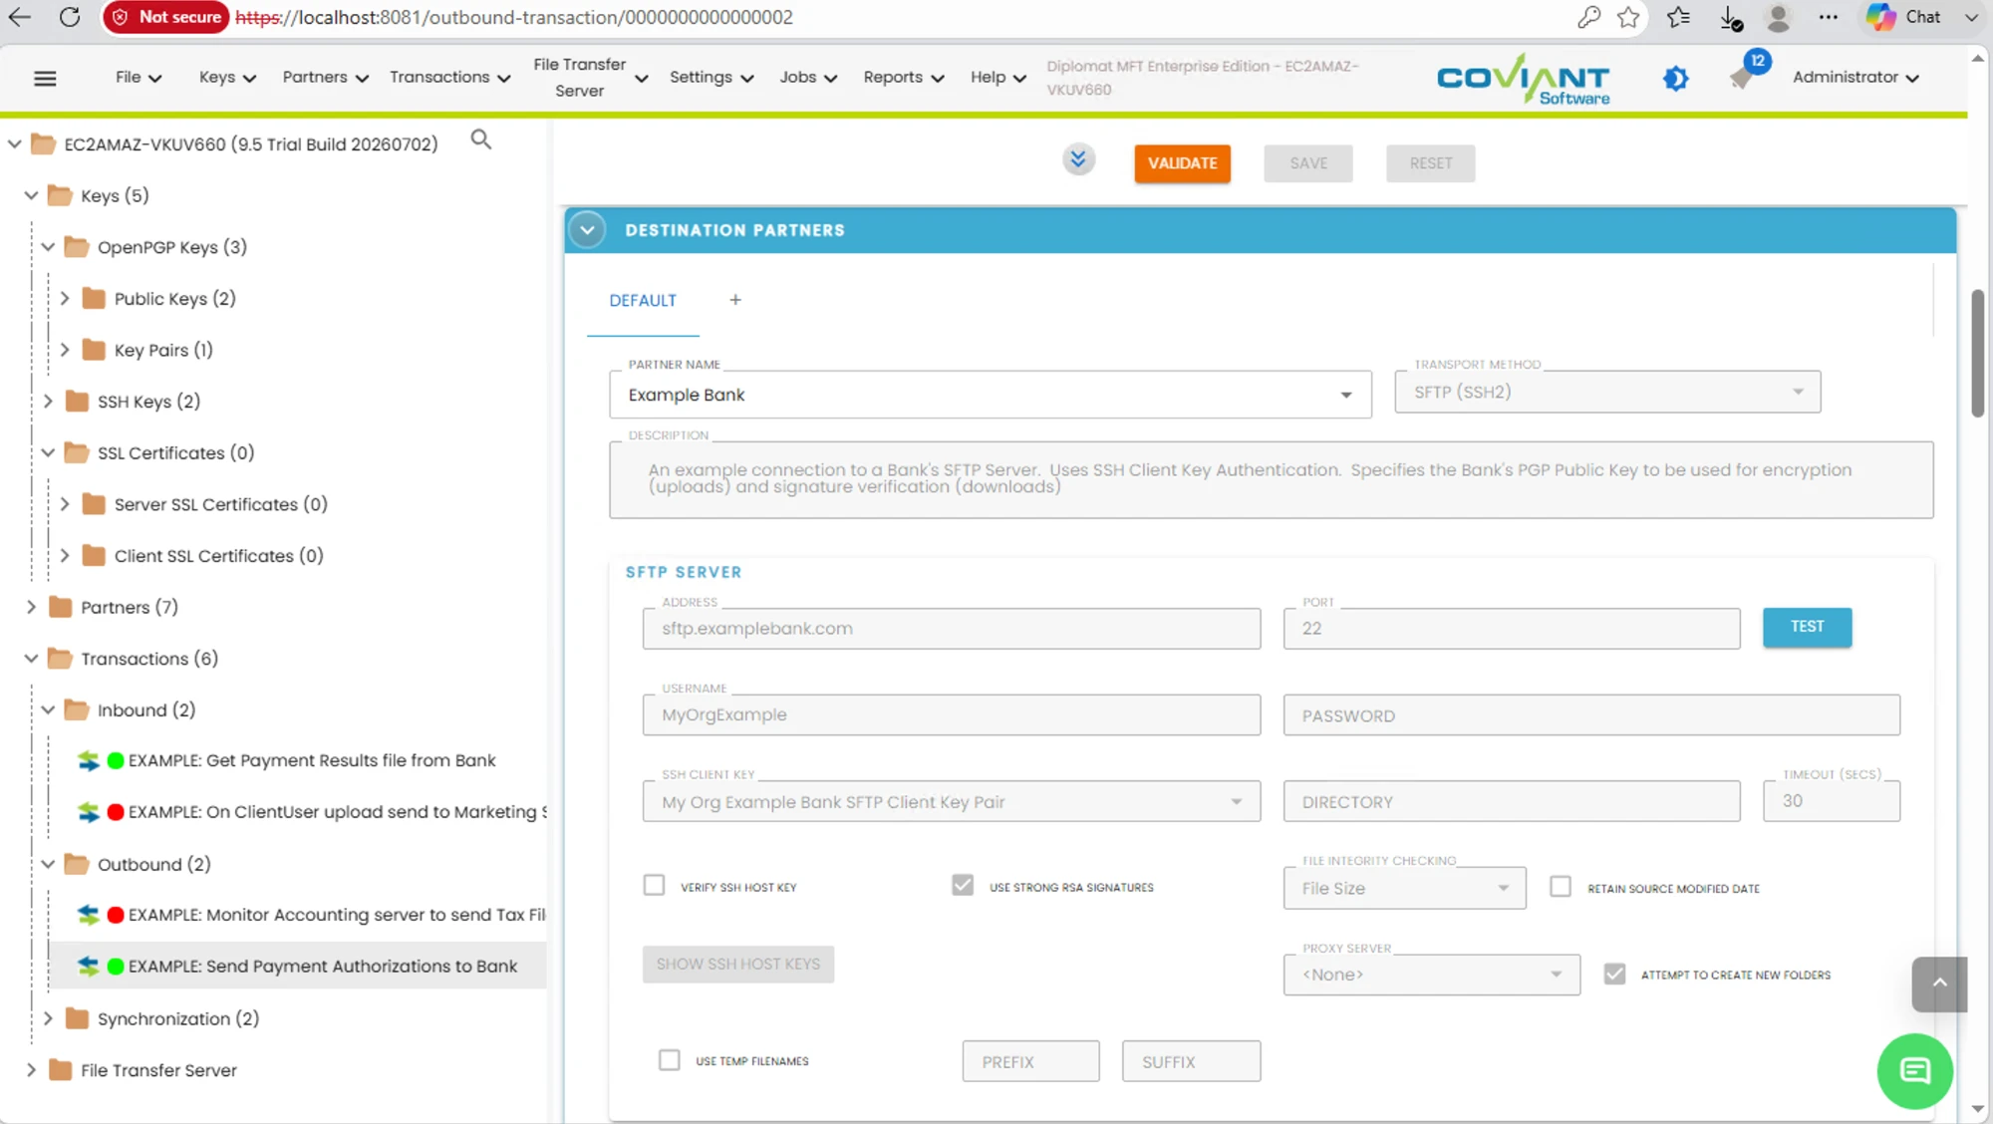1993x1124 pixels.
Task: Click the TEST connection button
Action: tap(1807, 627)
